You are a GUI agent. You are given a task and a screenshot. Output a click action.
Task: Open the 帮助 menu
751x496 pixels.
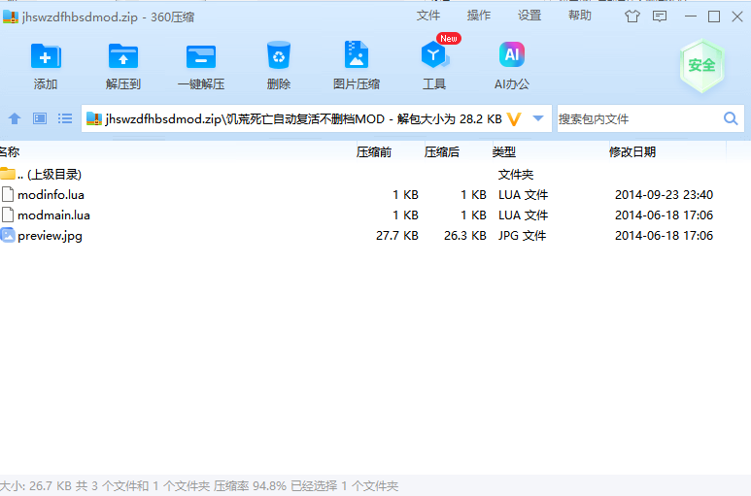pos(580,16)
